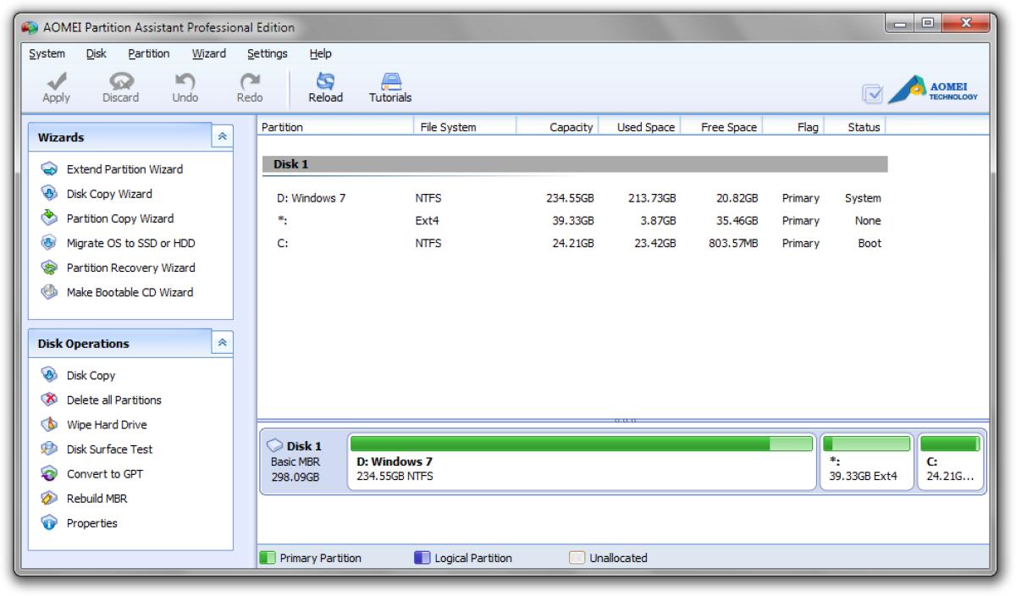Select the C: partition block in disk map
1016x596 pixels.
point(951,461)
